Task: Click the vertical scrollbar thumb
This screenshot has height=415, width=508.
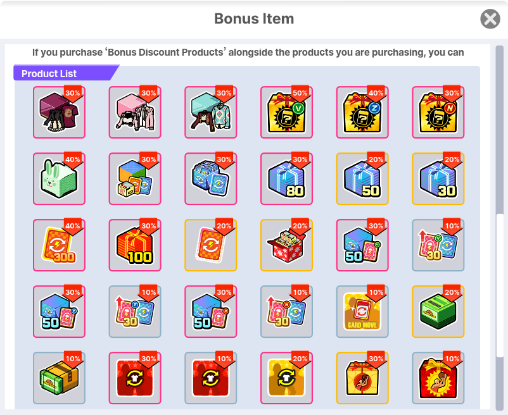Action: pos(500,285)
